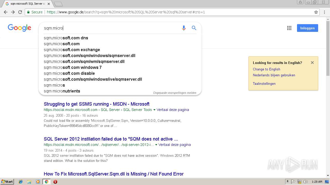This screenshot has height=185, width=330.
Task: Click the red stop-sign taskbar icon
Action: 55,182
